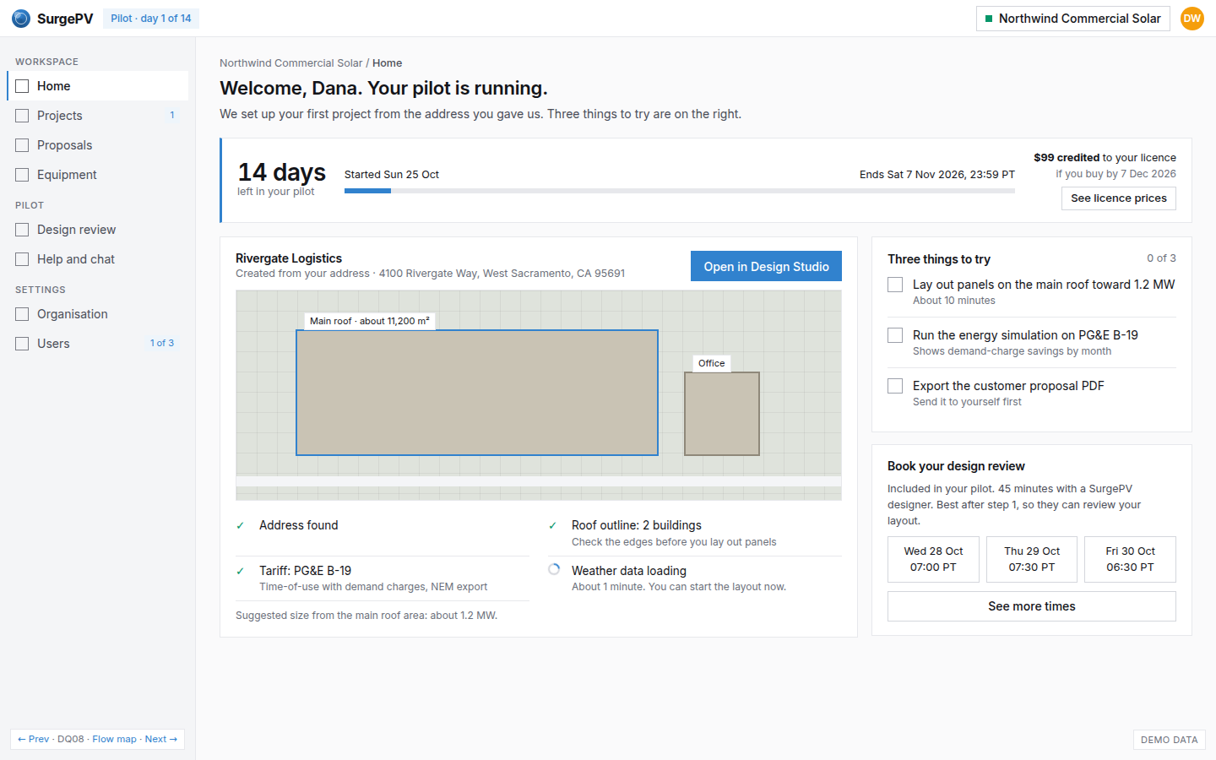The width and height of the screenshot is (1216, 760).
Task: Click the '0 of 3' progress count
Action: click(x=1161, y=258)
